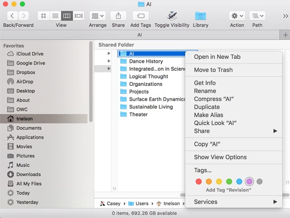Click the Share toolbar icon

118,16
